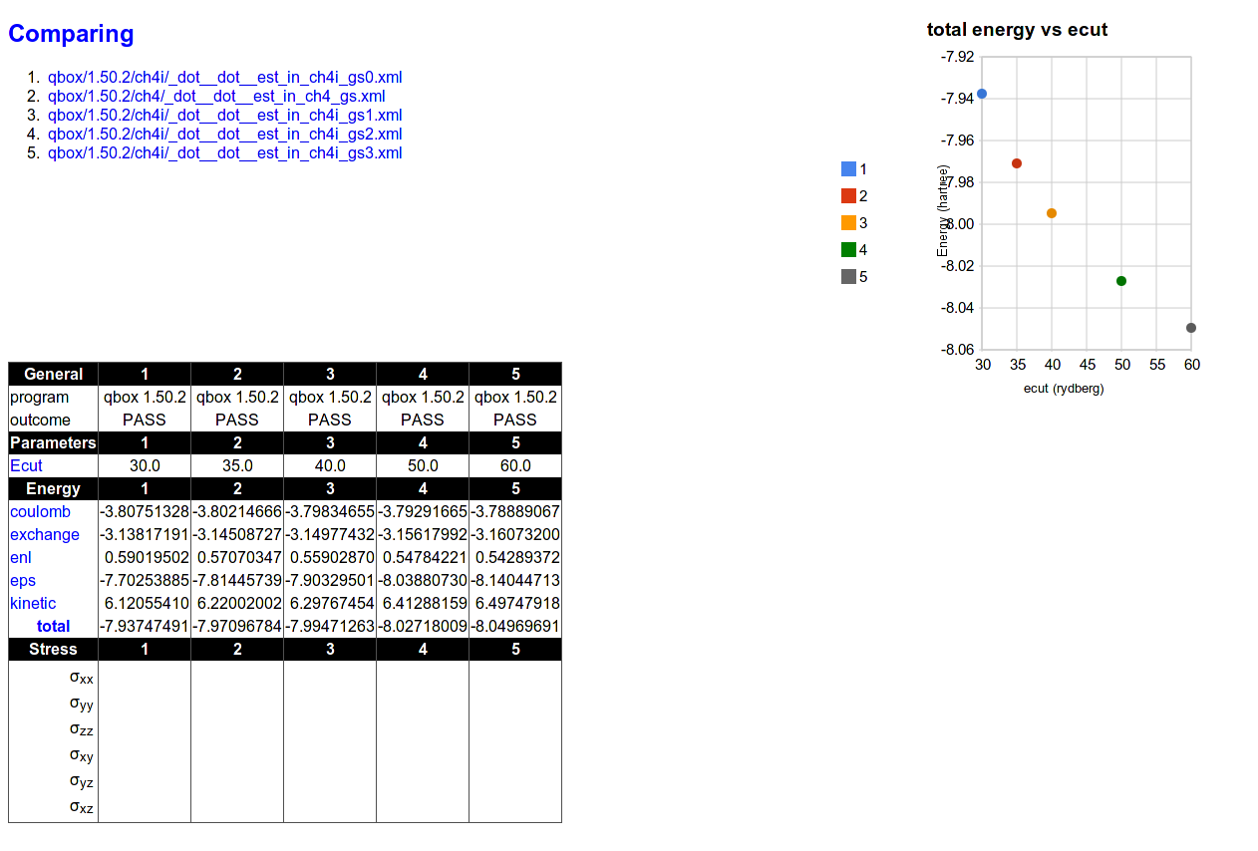This screenshot has width=1258, height=851.
Task: Open the ch4i_gs0.xml file link
Action: click(x=224, y=78)
